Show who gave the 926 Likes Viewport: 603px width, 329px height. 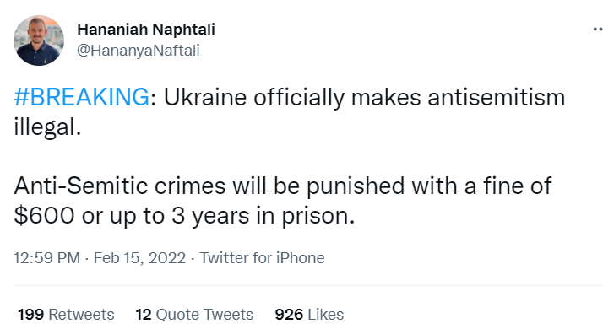click(x=309, y=315)
